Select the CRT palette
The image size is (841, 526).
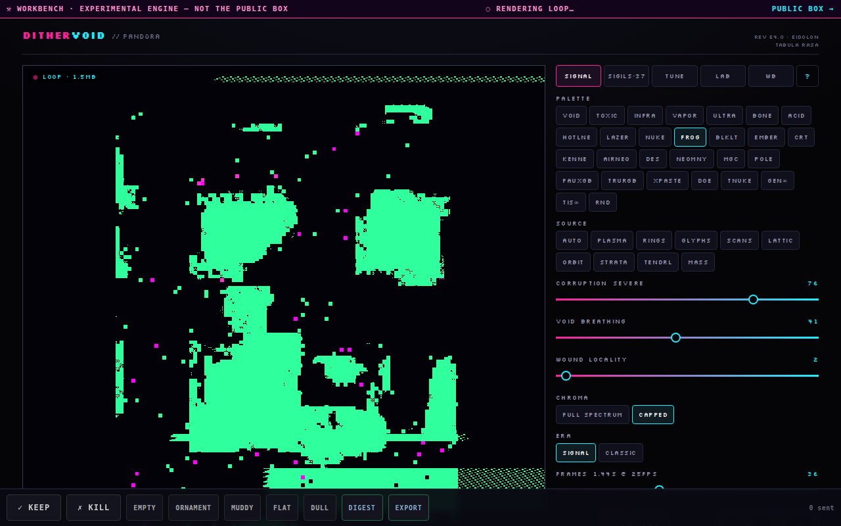(801, 137)
